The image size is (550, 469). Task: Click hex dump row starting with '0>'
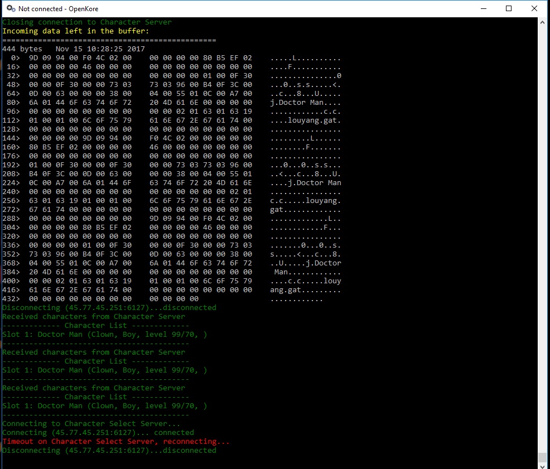(176, 58)
